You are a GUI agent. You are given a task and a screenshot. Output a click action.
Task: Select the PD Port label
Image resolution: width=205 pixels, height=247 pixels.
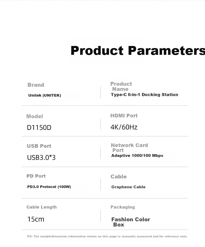coord(36,176)
